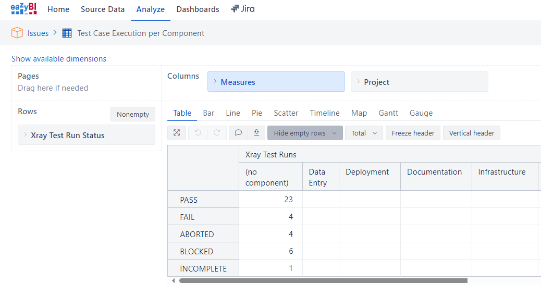541x308 pixels.
Task: Click the eazyBI logo
Action: click(x=23, y=9)
